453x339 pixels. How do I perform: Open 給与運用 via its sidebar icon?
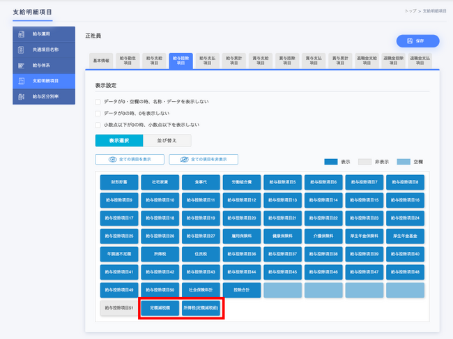(21, 34)
